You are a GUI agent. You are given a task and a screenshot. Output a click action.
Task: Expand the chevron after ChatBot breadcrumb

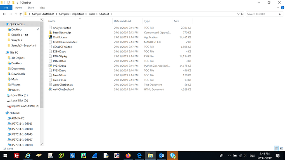pos(111,14)
